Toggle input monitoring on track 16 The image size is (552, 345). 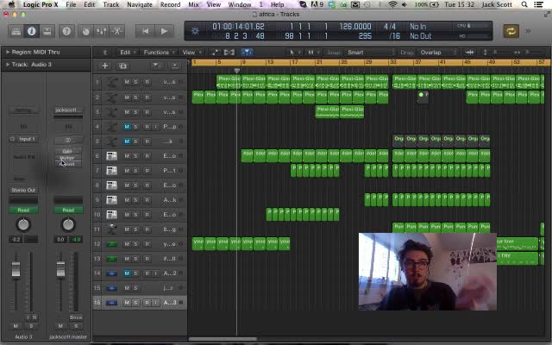coord(155,303)
